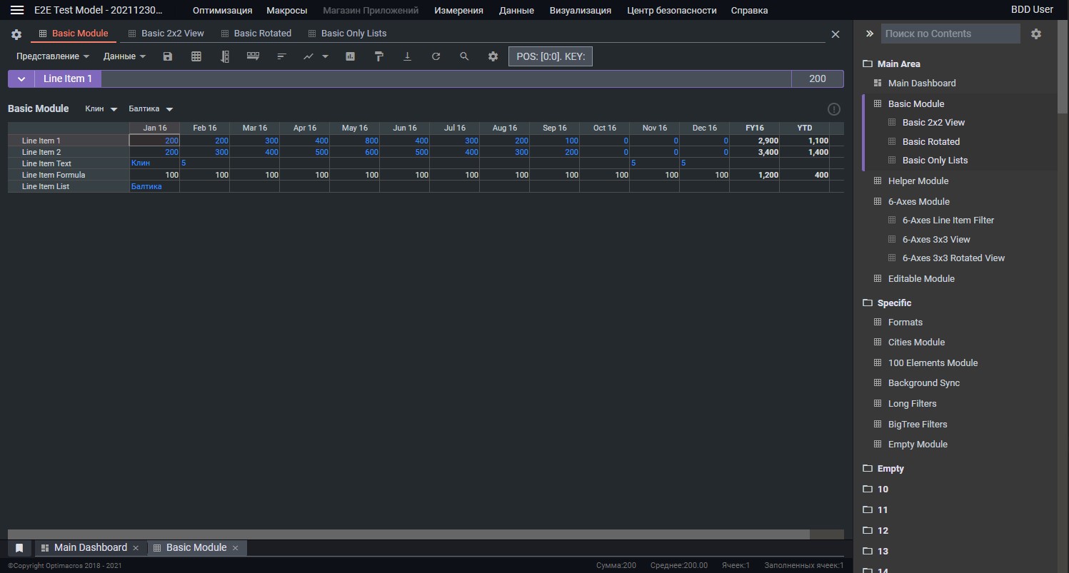Click the bar chart icon in toolbar
Viewport: 1069px width, 573px height.
(351, 56)
